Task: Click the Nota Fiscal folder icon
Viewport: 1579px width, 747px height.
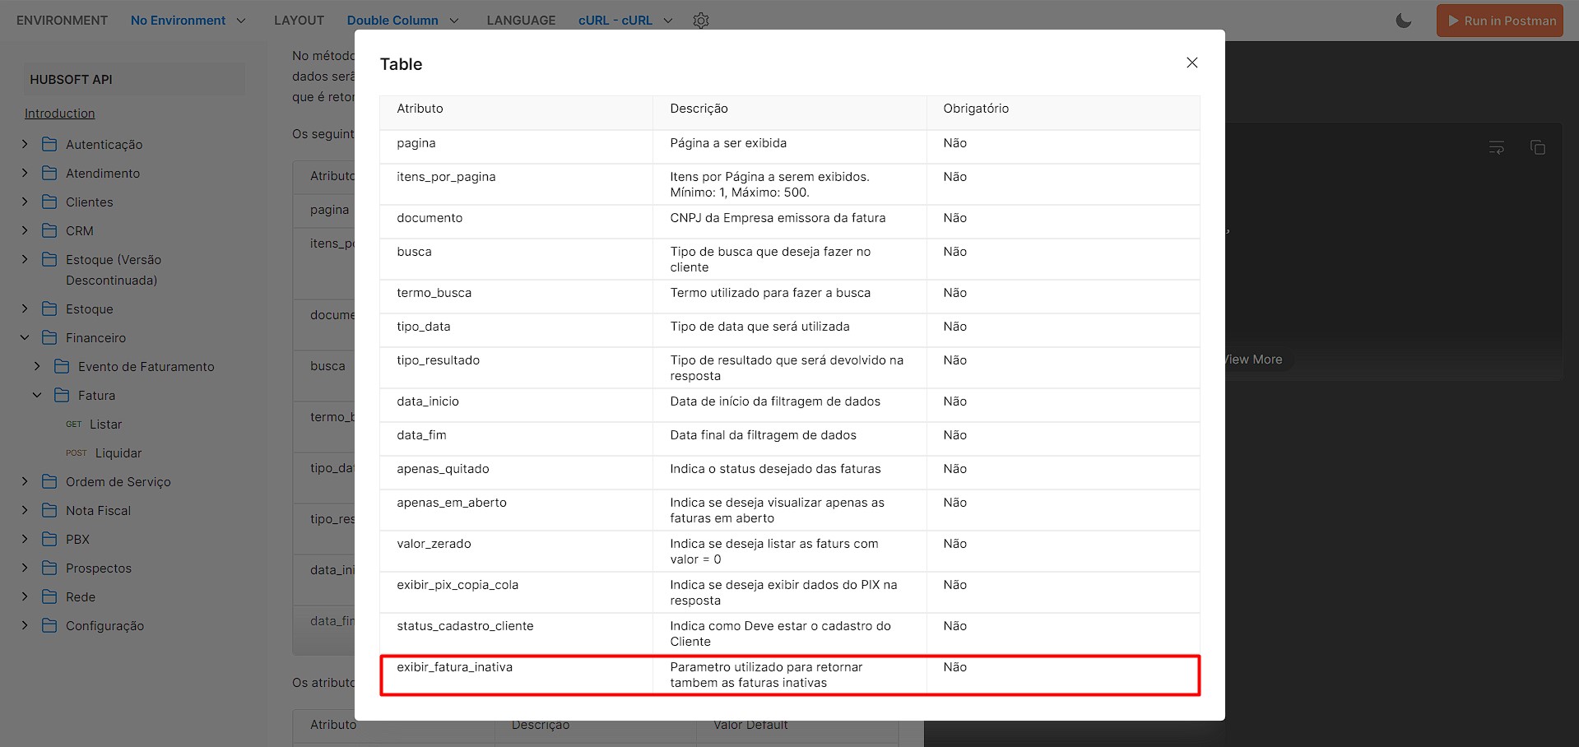Action: (49, 510)
